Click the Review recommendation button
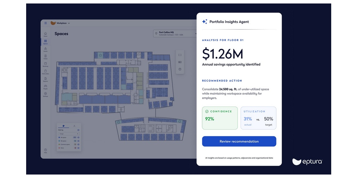 pos(239,141)
